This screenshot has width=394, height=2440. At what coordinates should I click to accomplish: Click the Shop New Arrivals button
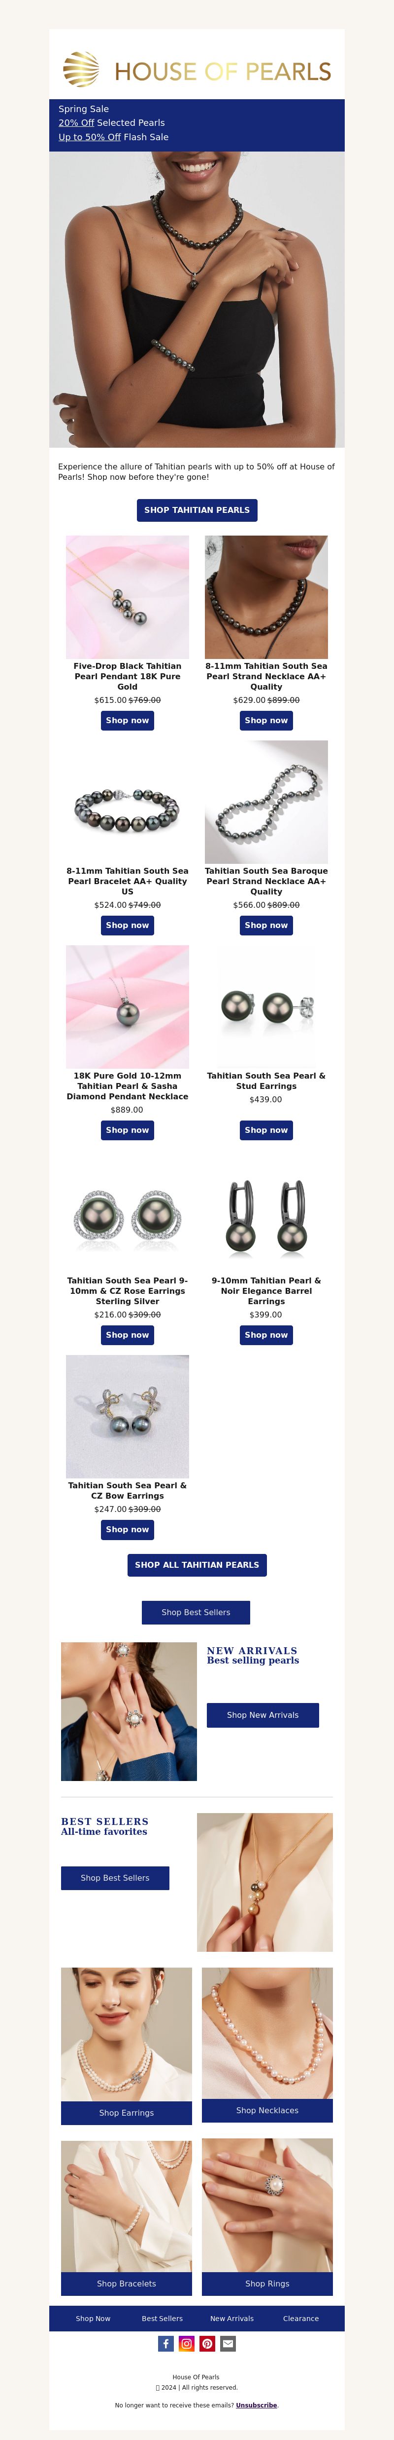coord(263,1714)
